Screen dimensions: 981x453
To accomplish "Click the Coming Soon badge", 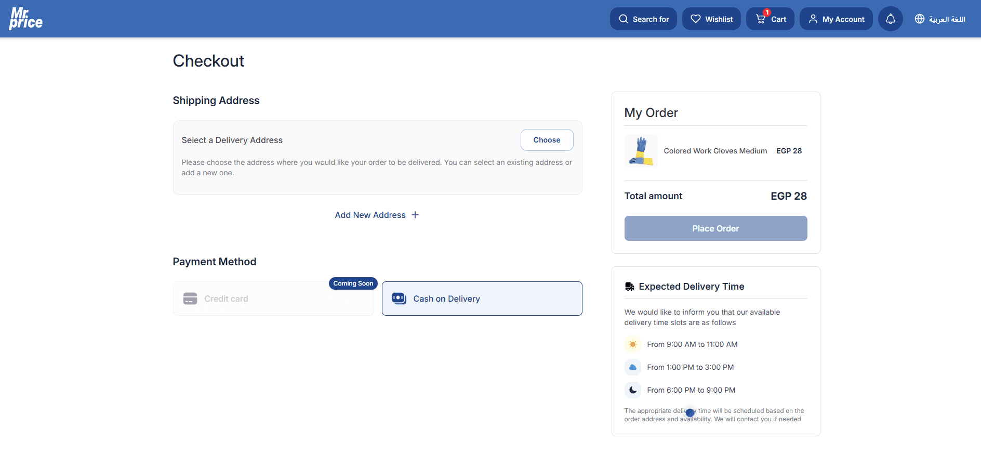I will click(353, 283).
